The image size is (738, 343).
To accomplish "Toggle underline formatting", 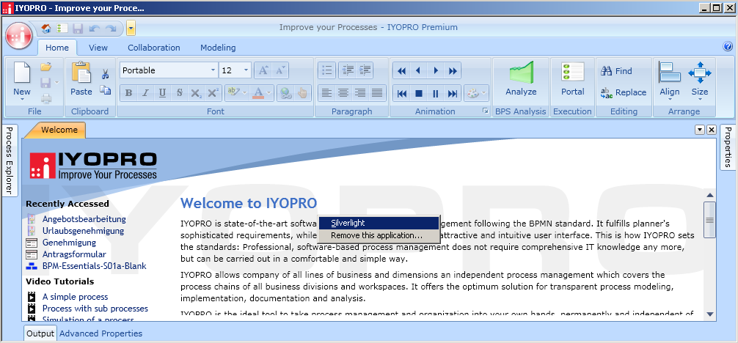I will (x=162, y=93).
